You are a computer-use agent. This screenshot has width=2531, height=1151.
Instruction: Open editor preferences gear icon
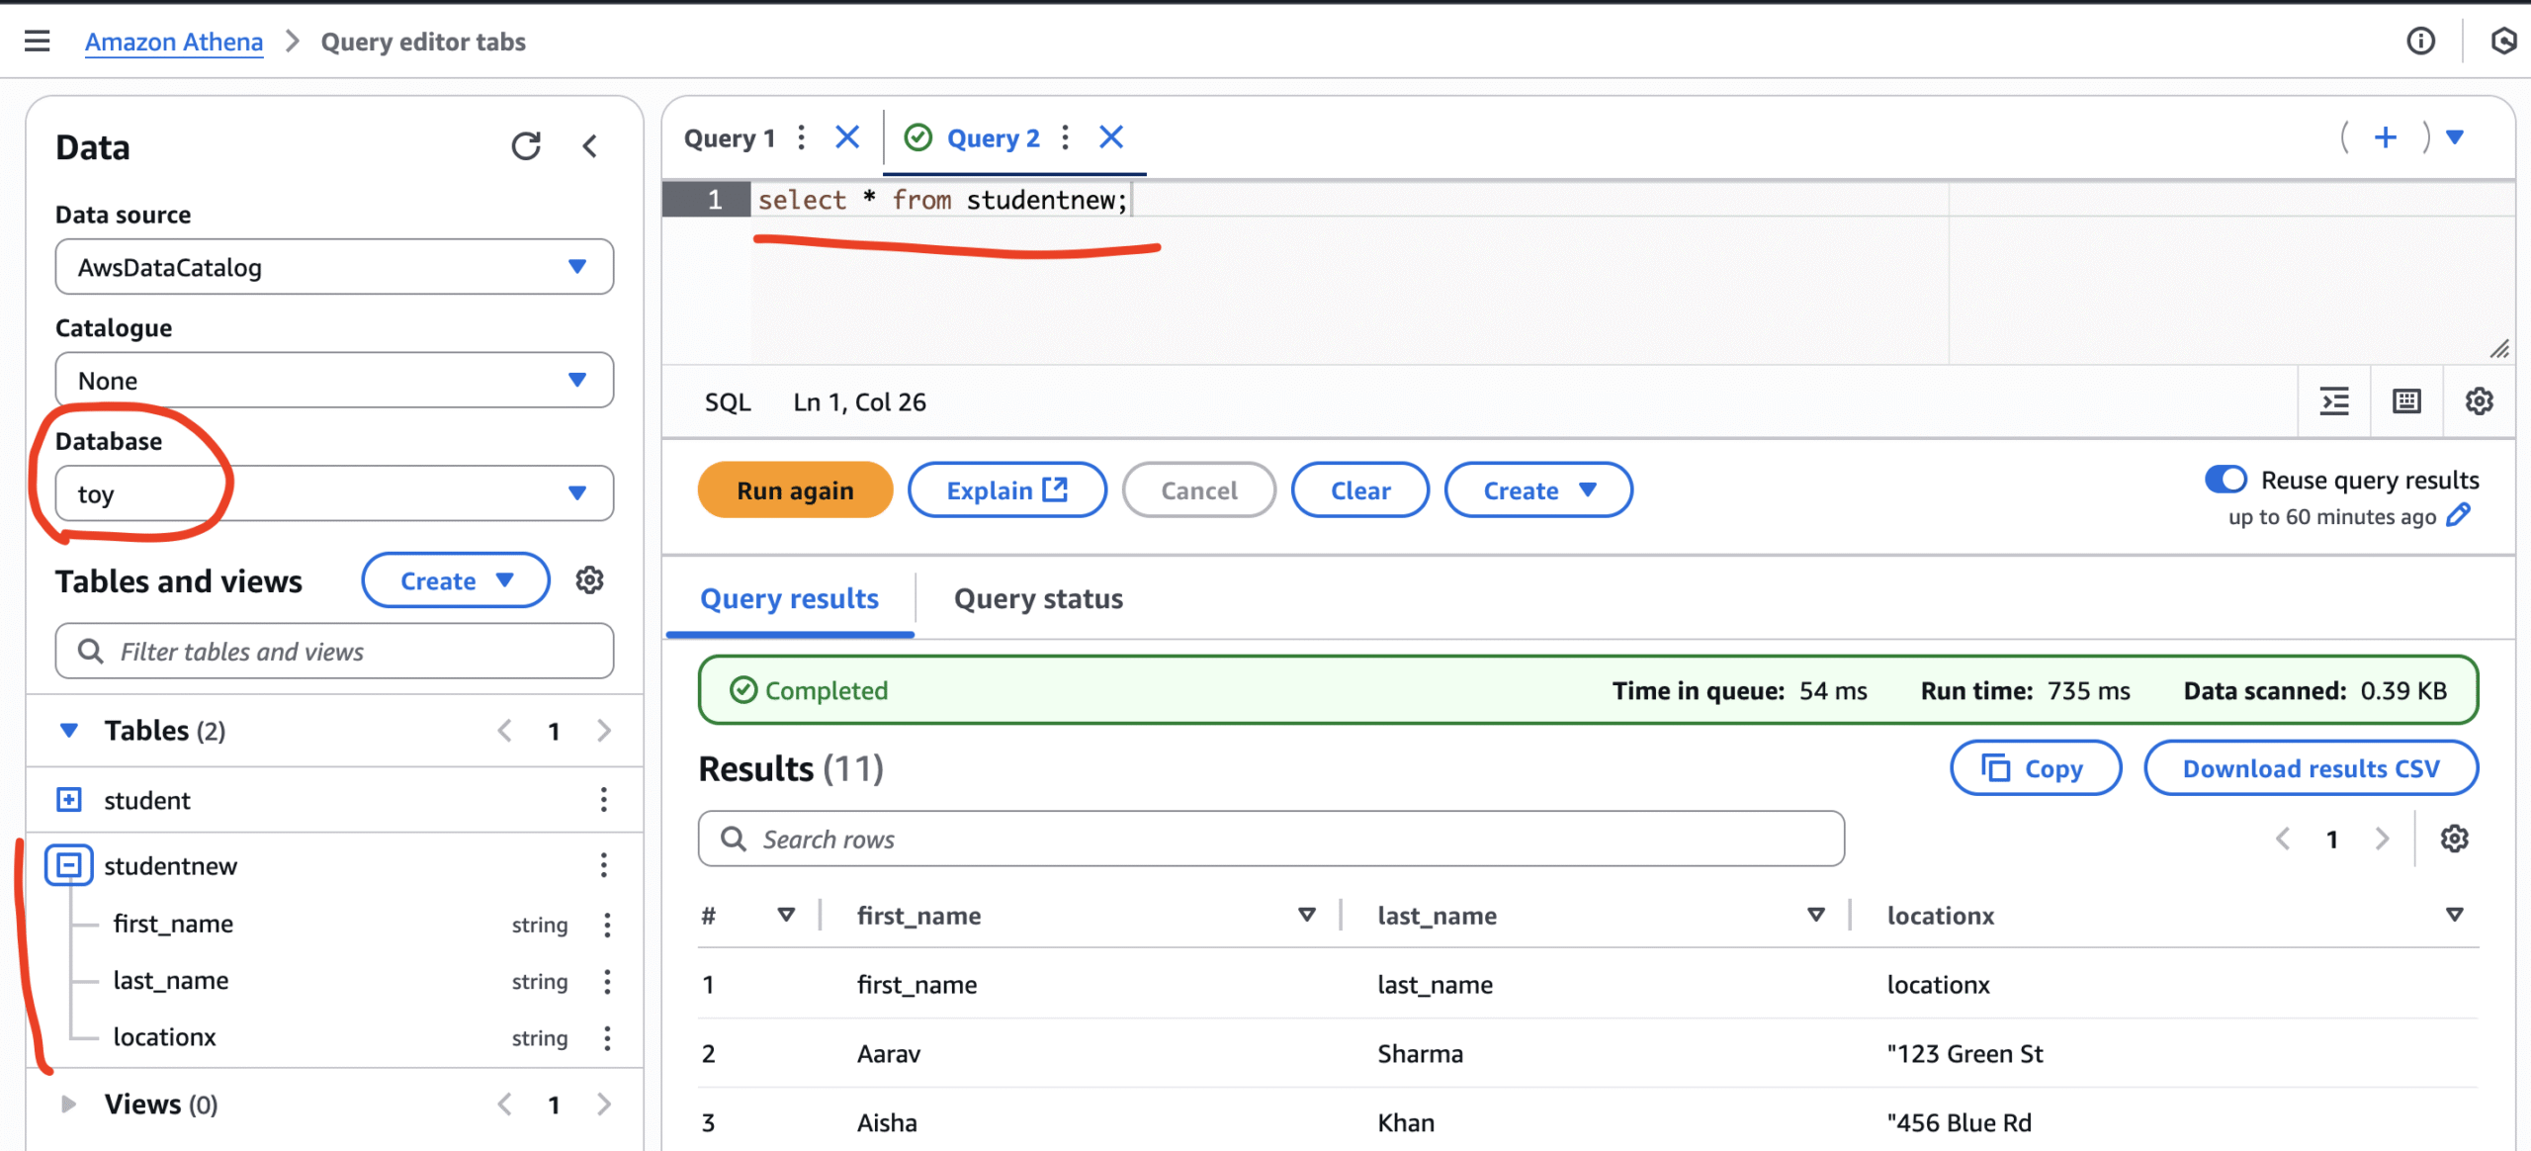point(2479,401)
